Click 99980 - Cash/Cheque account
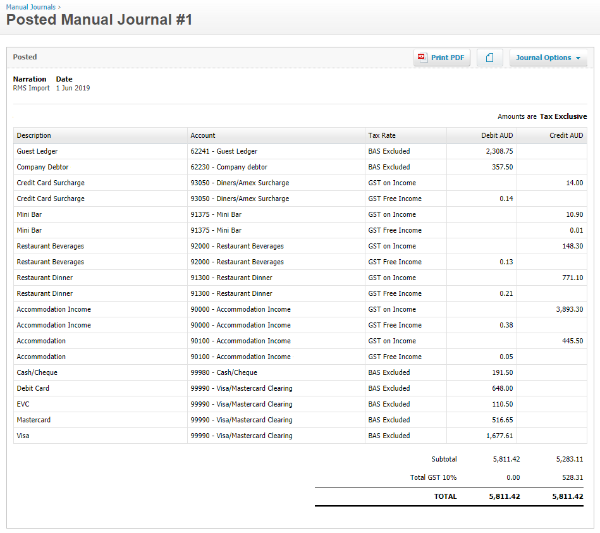The image size is (600, 533). click(224, 372)
